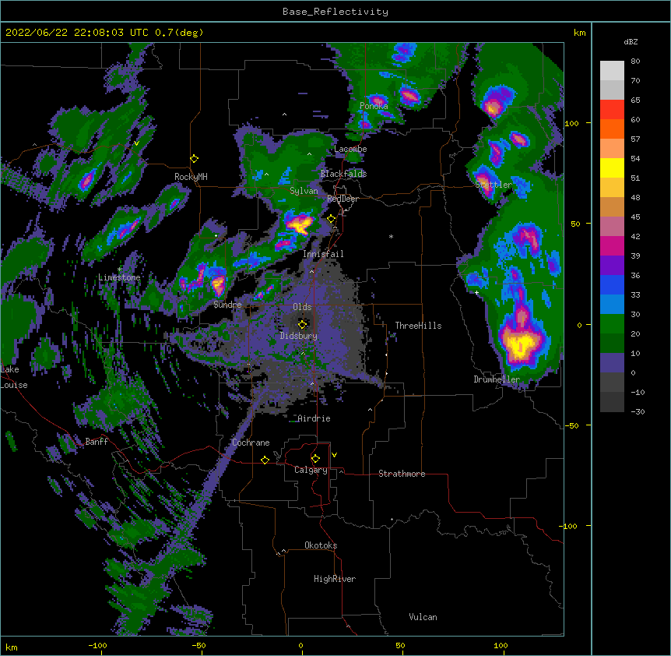The image size is (671, 656).
Task: Click the Strathmore label
Action: tap(402, 474)
